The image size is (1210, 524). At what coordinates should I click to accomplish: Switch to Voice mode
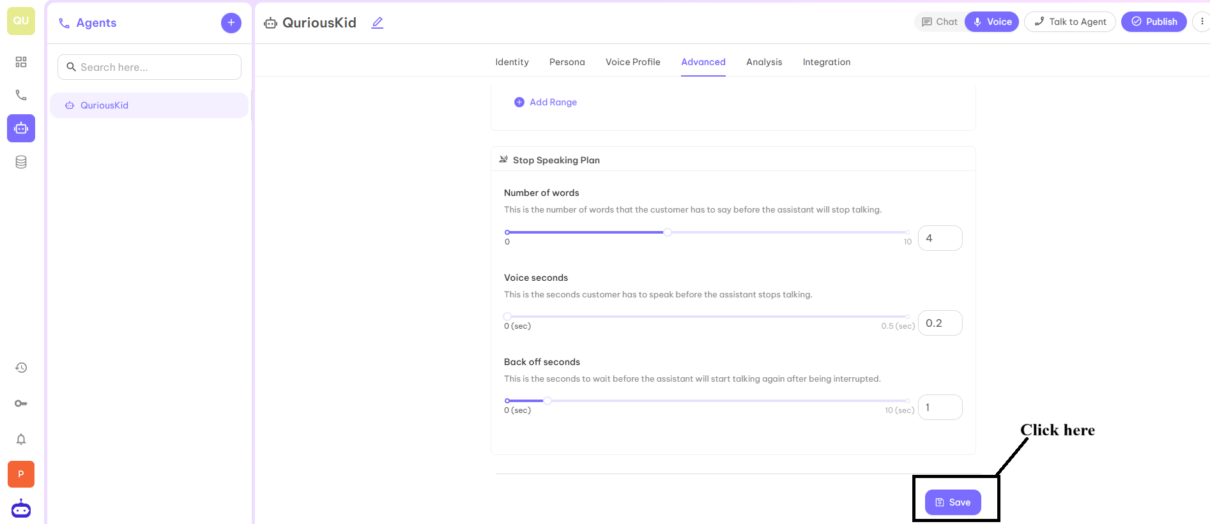tap(992, 22)
